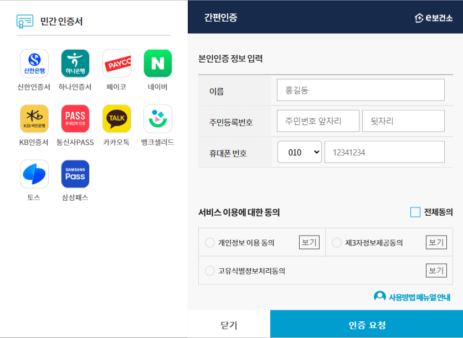Pick Naver certificate authentication
463x338 pixels.
157,63
